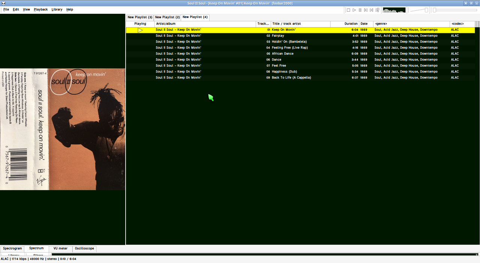Select the track 'Keep On Movin''
Viewport: 480px width, 263px height.
click(x=300, y=30)
